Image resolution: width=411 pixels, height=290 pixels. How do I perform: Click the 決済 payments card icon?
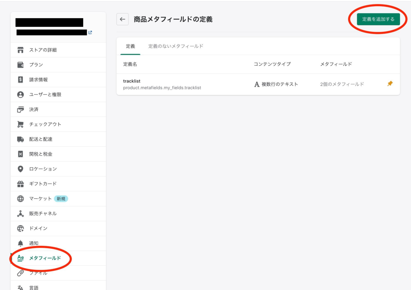coord(21,109)
